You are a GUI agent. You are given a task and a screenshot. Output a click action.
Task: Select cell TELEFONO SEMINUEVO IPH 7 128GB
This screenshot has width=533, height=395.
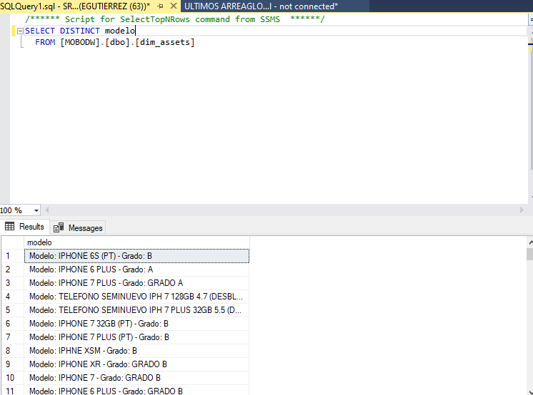pos(136,297)
